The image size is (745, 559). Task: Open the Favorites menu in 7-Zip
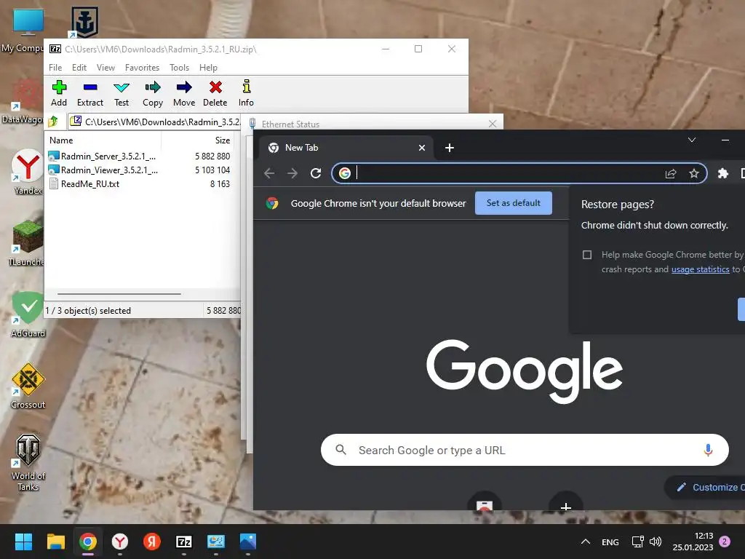tap(142, 68)
